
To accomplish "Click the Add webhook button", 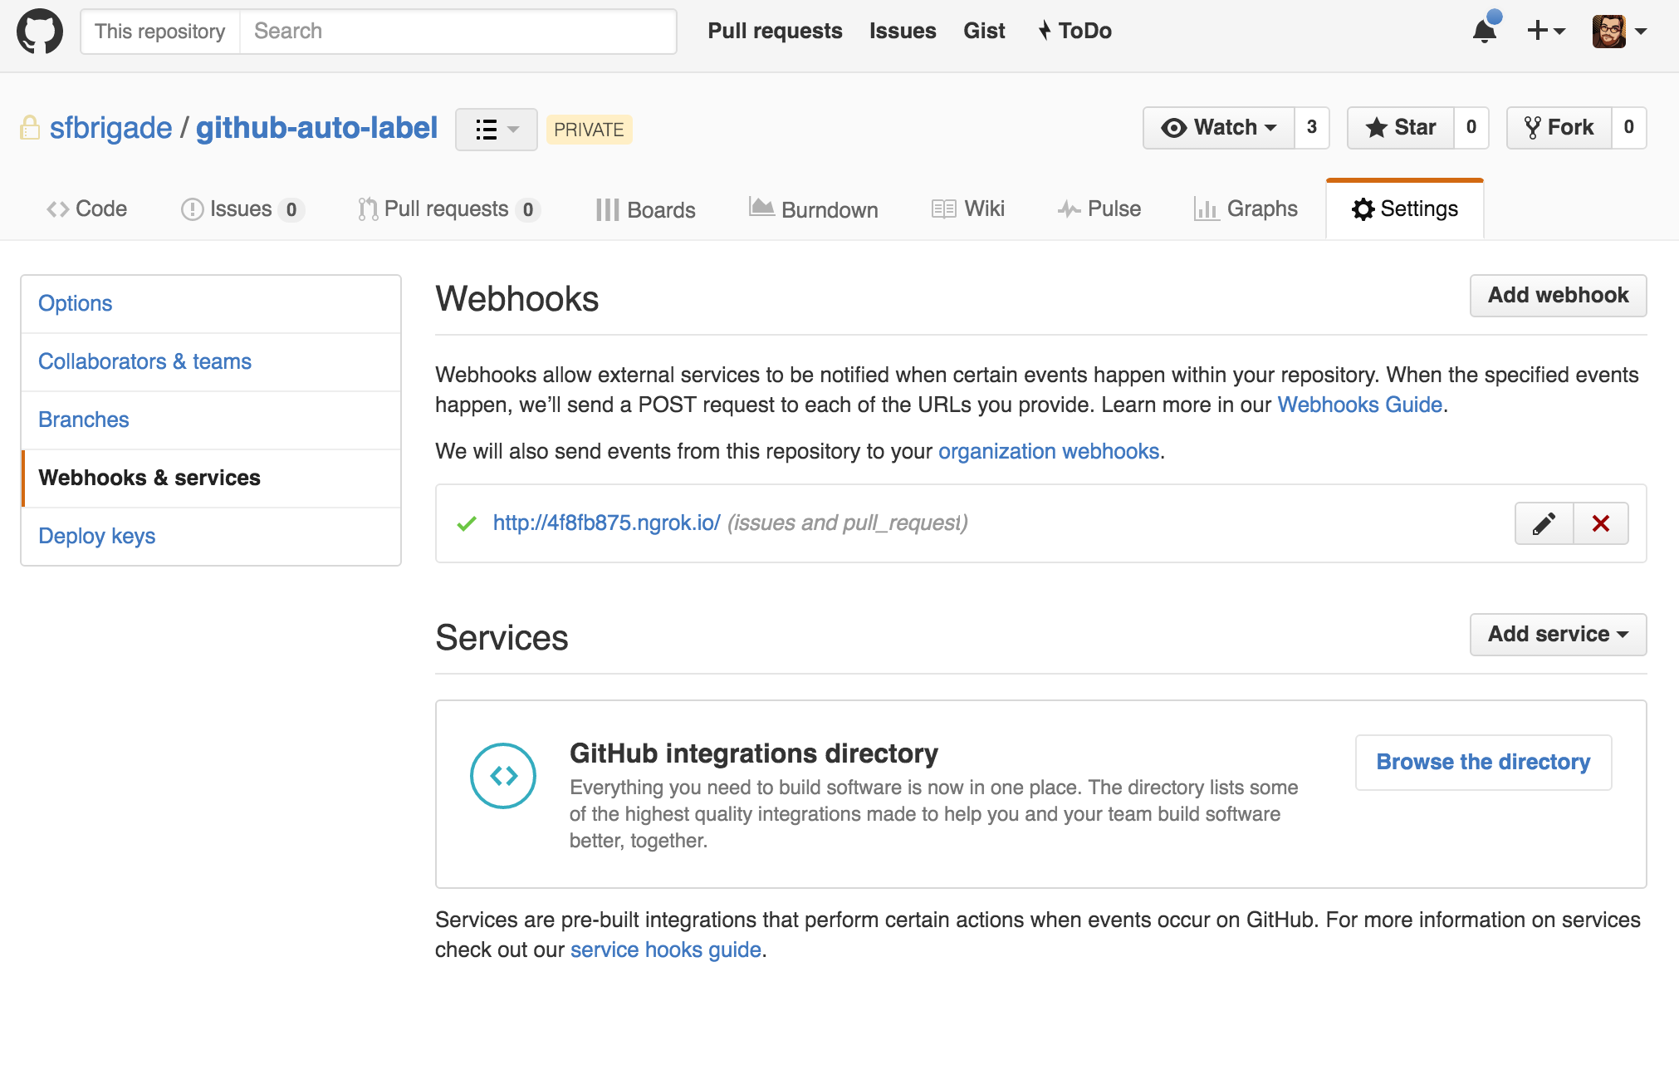I will pyautogui.click(x=1557, y=296).
